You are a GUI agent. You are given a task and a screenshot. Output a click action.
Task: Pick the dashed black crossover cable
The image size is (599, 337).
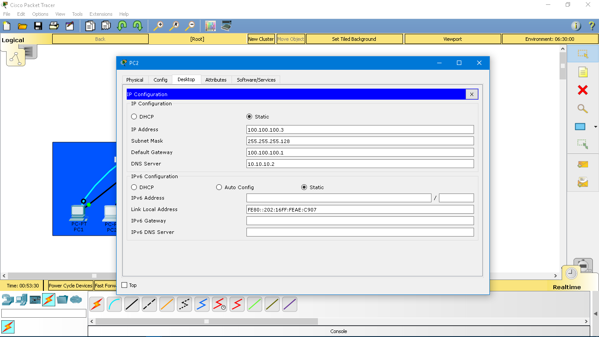click(x=150, y=304)
